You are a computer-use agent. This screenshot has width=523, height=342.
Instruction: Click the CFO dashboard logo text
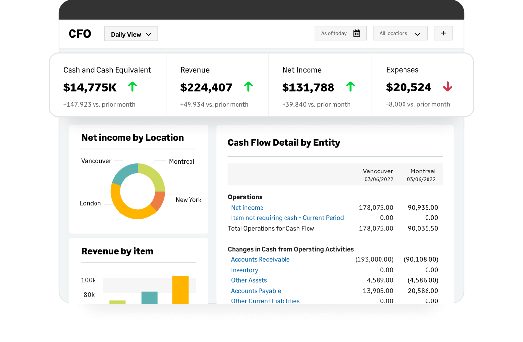[x=79, y=33]
